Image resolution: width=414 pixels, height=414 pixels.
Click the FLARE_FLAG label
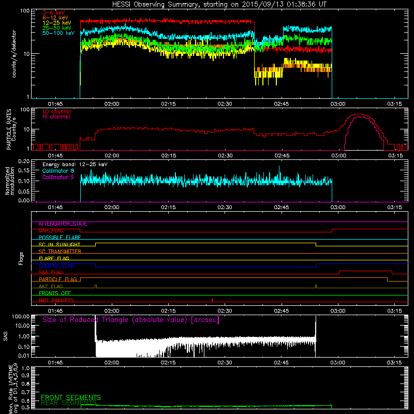54,258
